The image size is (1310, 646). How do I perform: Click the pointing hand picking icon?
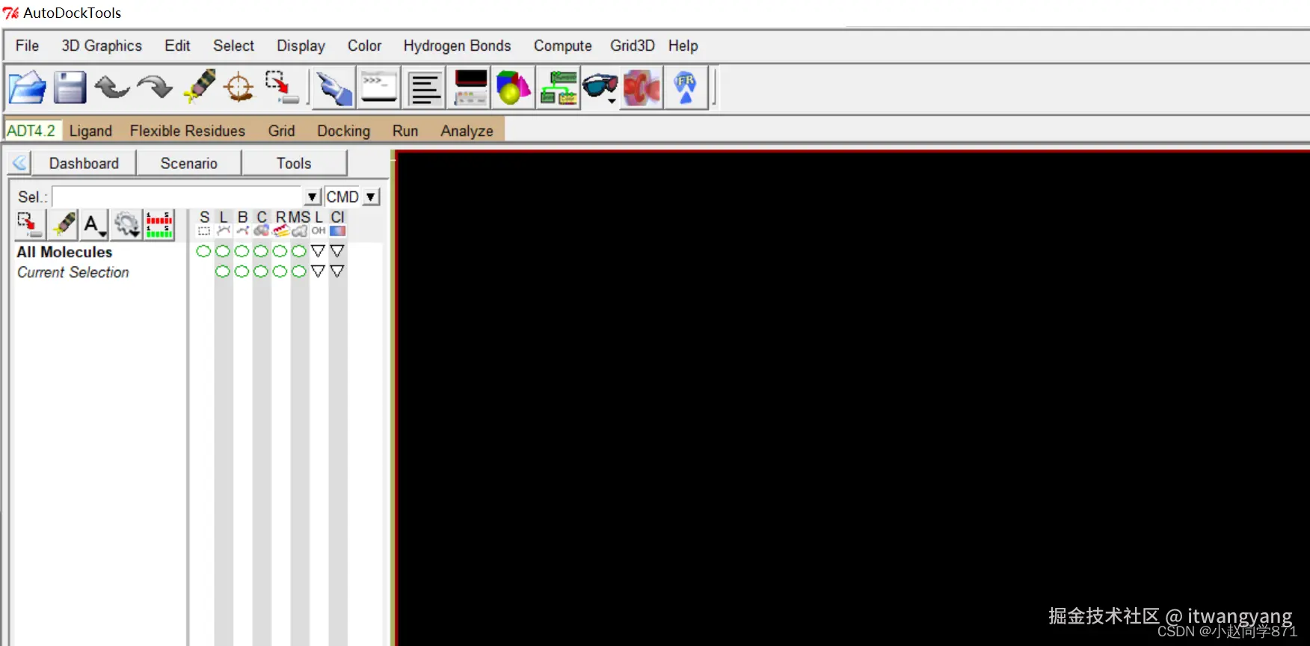[x=333, y=88]
